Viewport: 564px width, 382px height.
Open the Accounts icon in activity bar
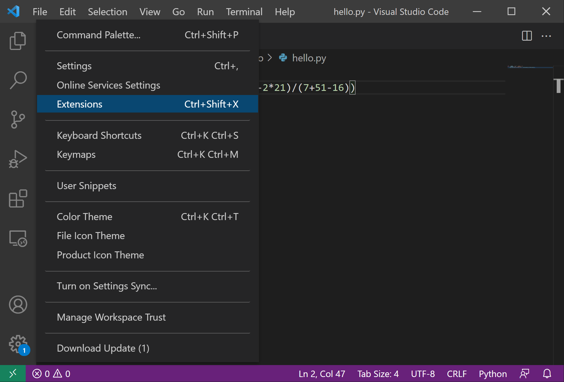(x=18, y=305)
